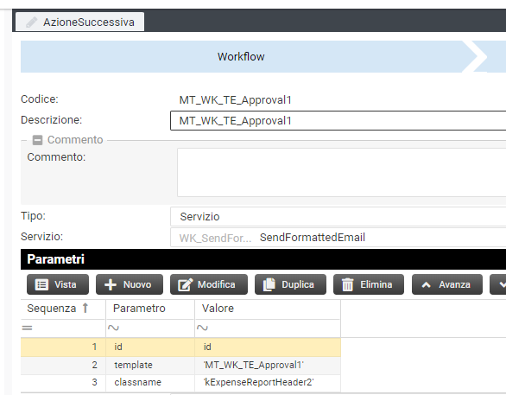Click the partially visible down-arrow toolbar button

[x=498, y=284]
